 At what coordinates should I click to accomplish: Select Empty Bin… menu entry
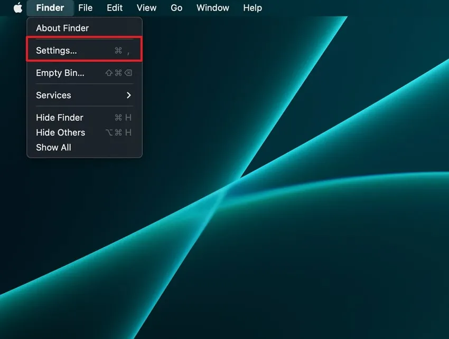click(85, 73)
